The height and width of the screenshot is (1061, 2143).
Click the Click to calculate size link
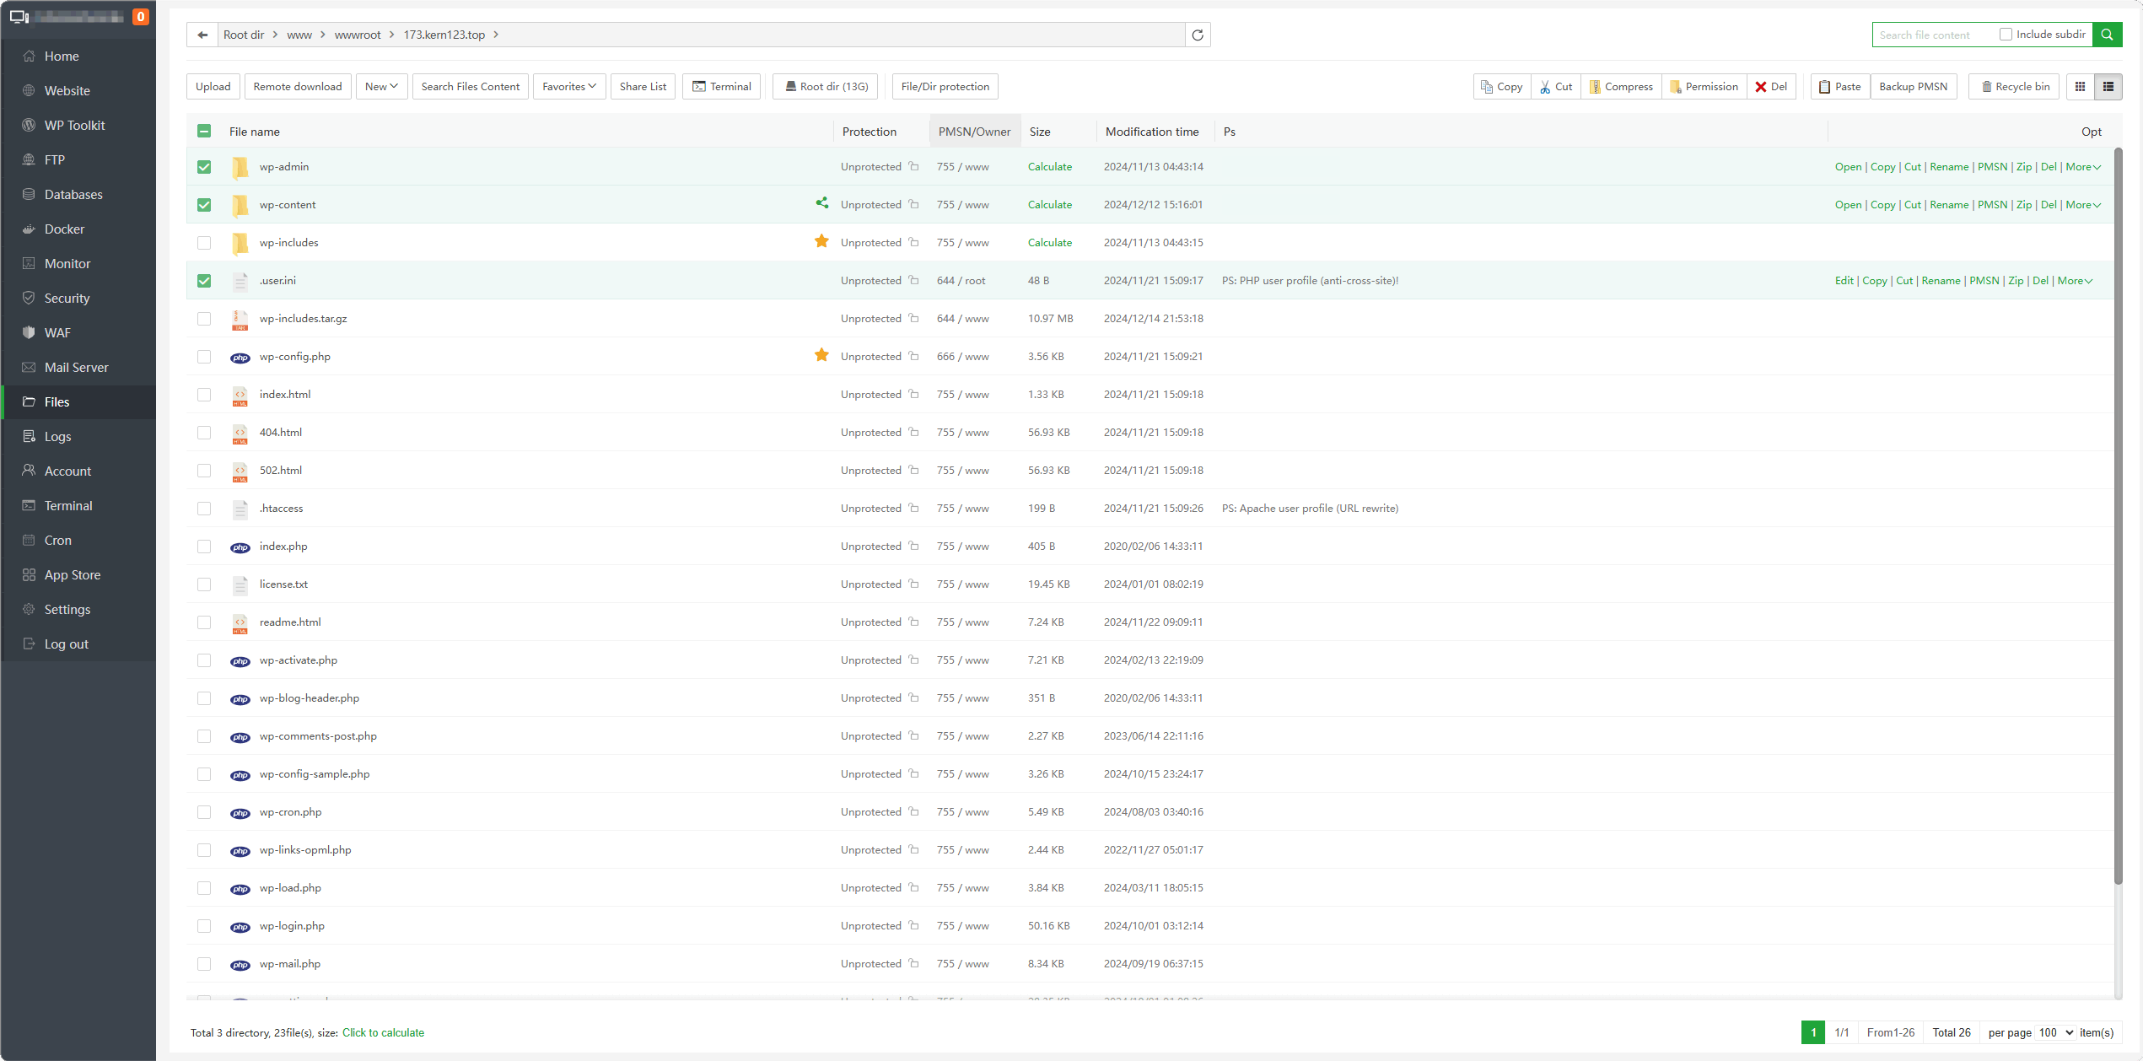(383, 1032)
